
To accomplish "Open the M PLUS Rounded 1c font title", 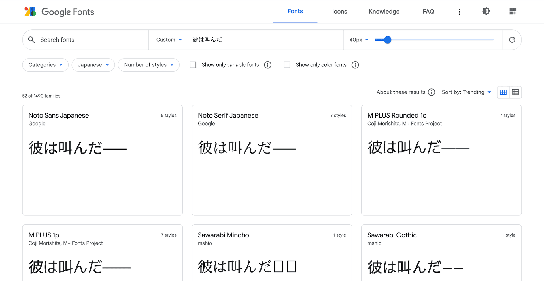I will pos(397,115).
